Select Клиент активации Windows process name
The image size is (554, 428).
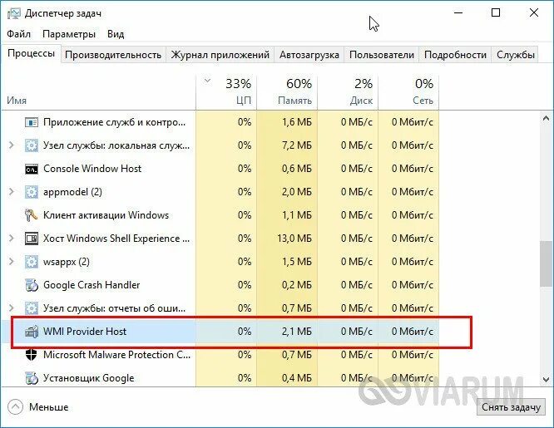(x=106, y=215)
